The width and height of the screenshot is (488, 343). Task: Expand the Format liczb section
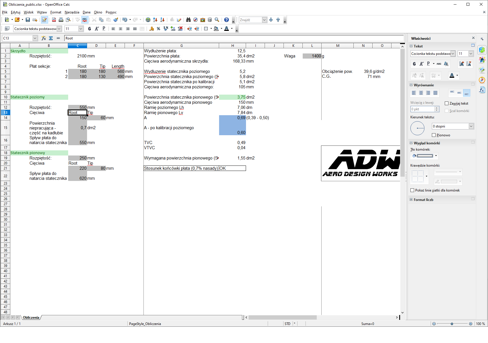(x=411, y=200)
